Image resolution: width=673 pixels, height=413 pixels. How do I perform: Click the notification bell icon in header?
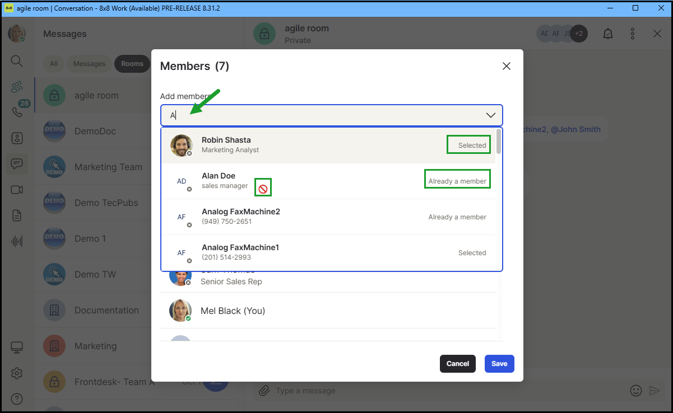click(607, 34)
